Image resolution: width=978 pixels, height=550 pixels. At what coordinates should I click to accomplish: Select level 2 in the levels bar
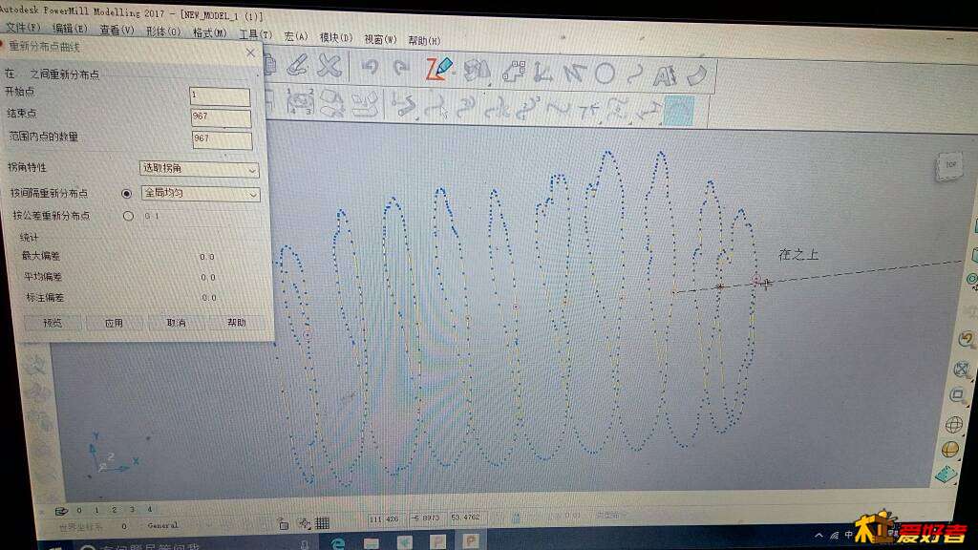115,509
